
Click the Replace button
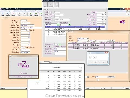pyautogui.click(x=111, y=77)
